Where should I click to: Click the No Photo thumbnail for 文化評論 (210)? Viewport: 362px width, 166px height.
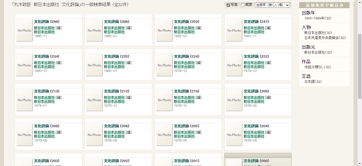point(164,100)
